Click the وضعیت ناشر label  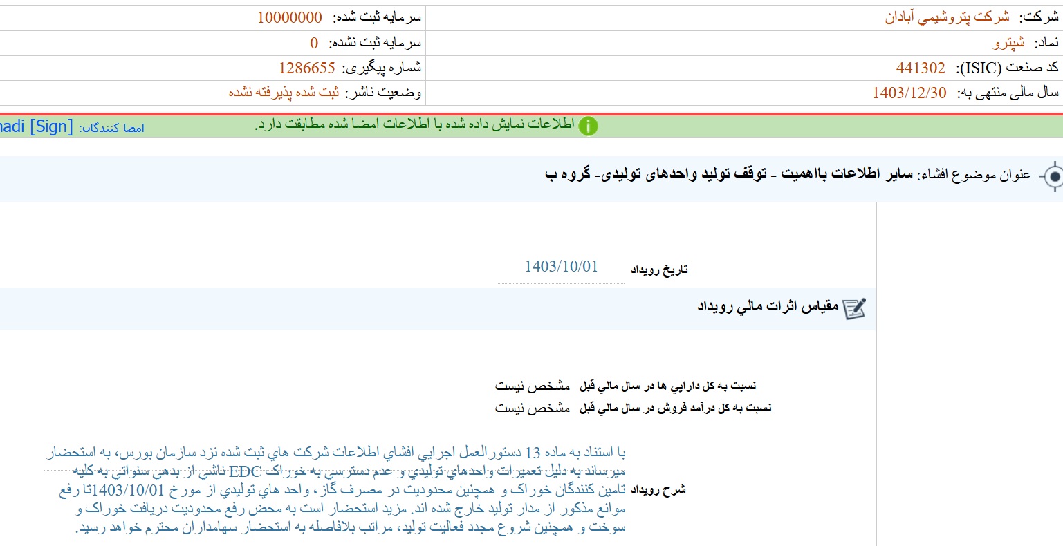383,92
